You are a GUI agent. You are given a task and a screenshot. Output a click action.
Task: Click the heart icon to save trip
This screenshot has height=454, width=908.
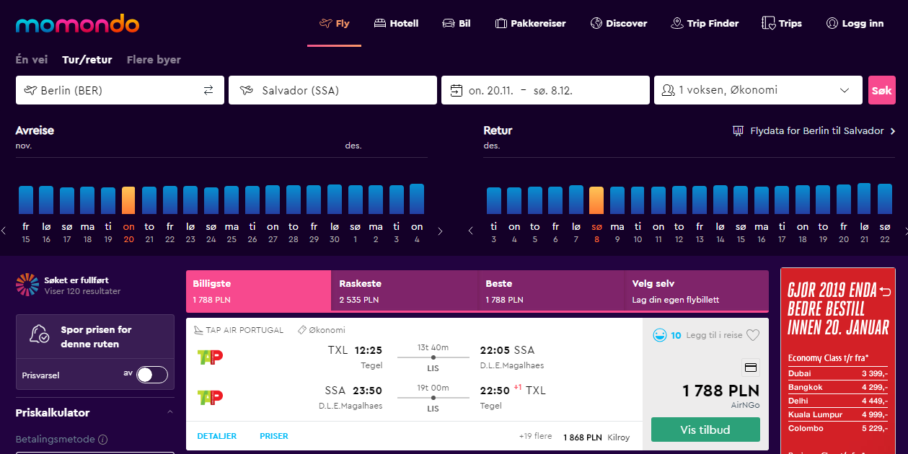coord(753,335)
